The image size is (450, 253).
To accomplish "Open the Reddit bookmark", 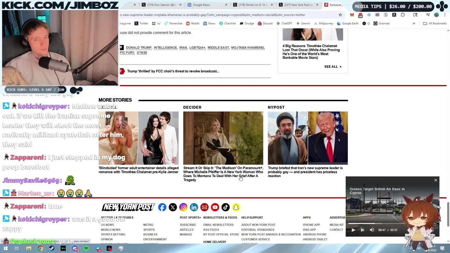I will [x=193, y=24].
